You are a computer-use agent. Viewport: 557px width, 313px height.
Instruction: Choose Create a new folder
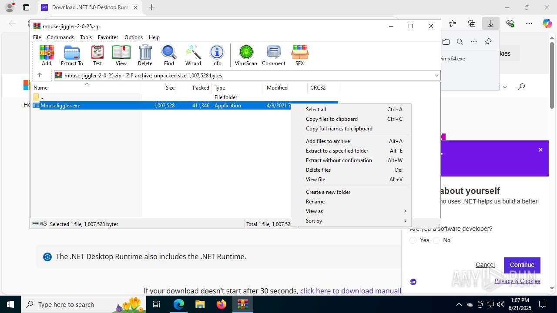[351, 192]
